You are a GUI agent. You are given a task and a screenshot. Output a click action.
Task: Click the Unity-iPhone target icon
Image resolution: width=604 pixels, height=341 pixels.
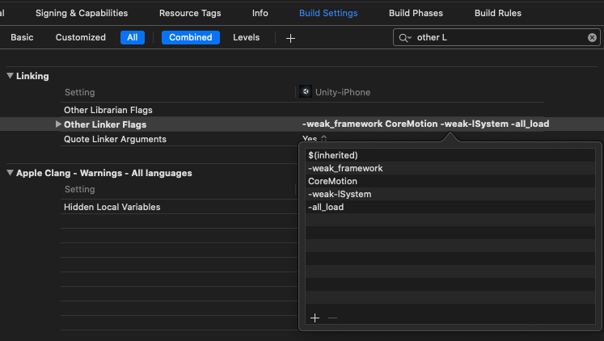tap(305, 92)
